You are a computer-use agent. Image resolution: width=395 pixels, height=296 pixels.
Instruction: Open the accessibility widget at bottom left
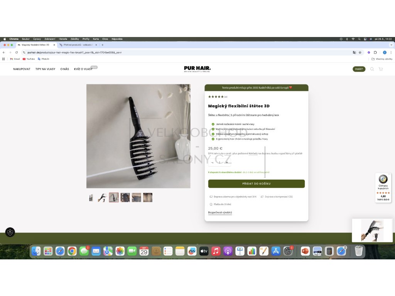point(10,232)
